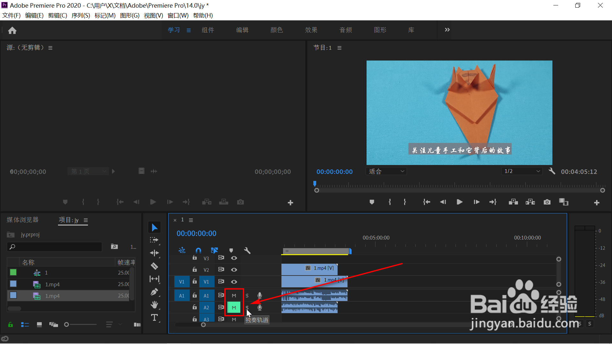Toggle V2 track output eye
The width and height of the screenshot is (612, 344).
234,270
